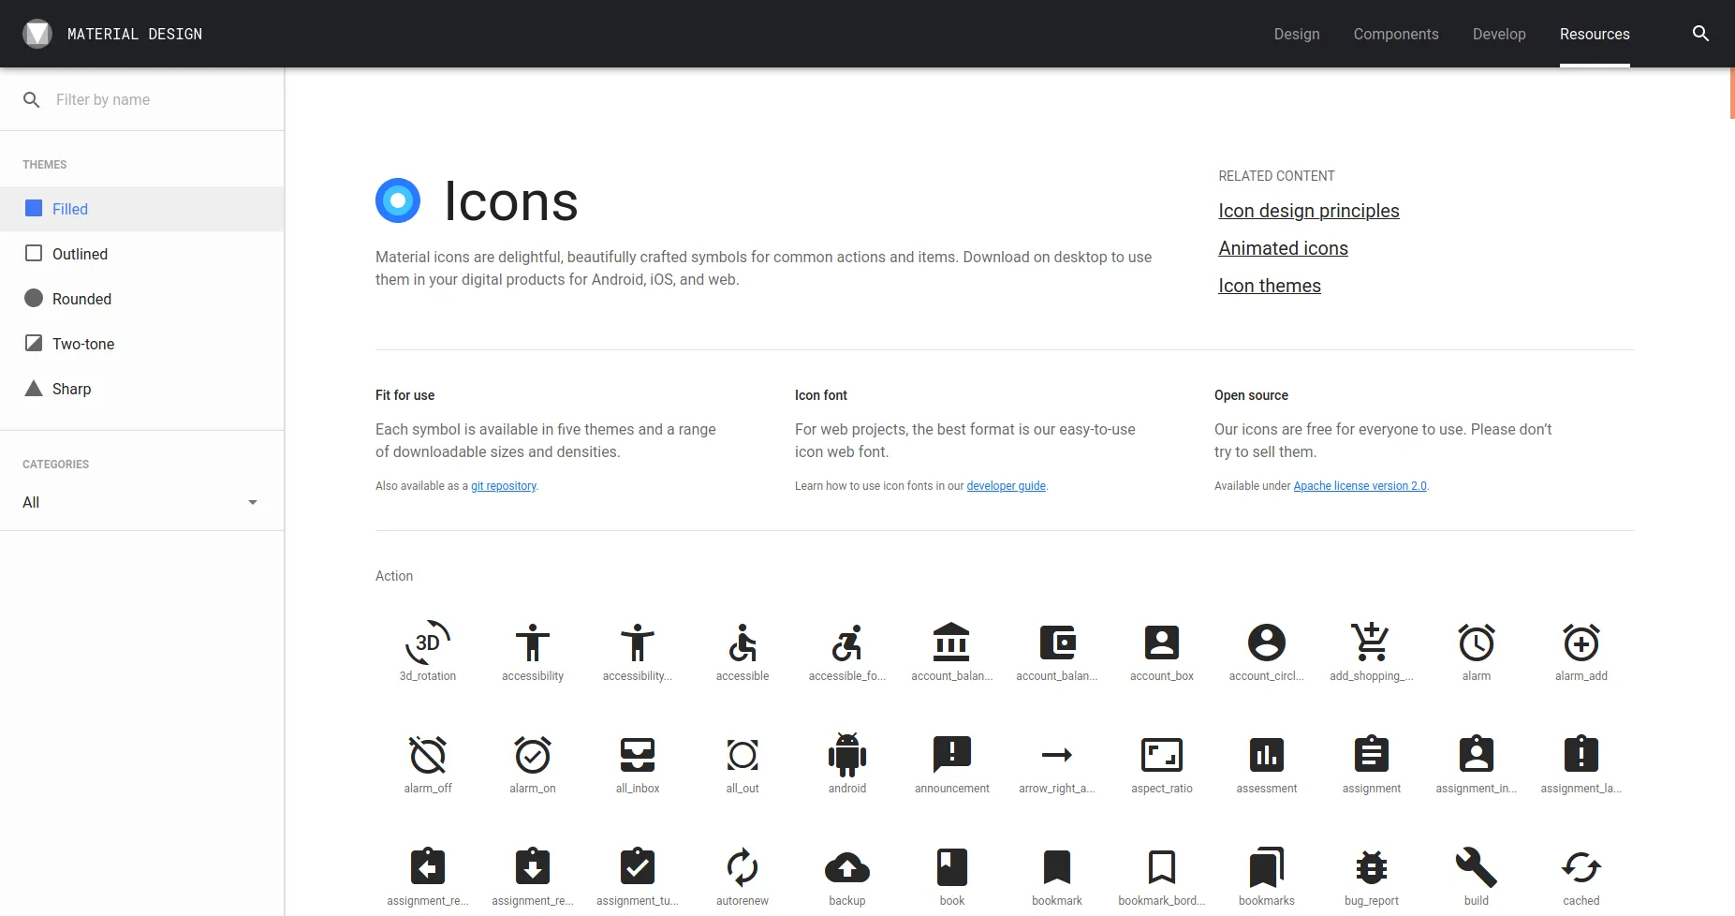Select the account_balance_wallet icon

[x=1057, y=643]
